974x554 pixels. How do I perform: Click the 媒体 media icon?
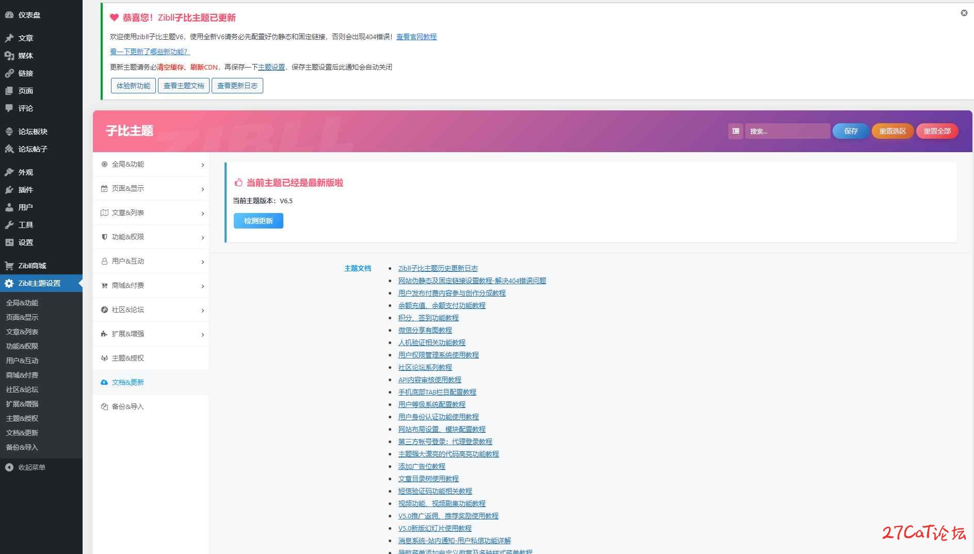tap(9, 56)
